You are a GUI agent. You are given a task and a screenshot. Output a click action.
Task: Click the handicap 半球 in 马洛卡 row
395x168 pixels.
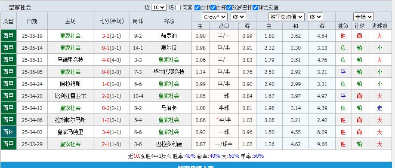point(224,108)
